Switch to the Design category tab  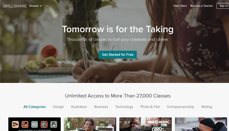click(58, 107)
